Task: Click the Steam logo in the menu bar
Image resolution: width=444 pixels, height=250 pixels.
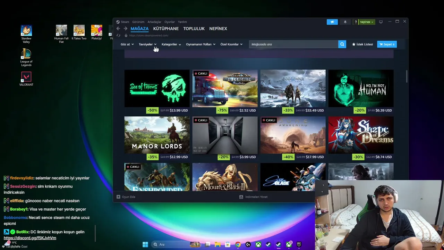Action: click(118, 22)
